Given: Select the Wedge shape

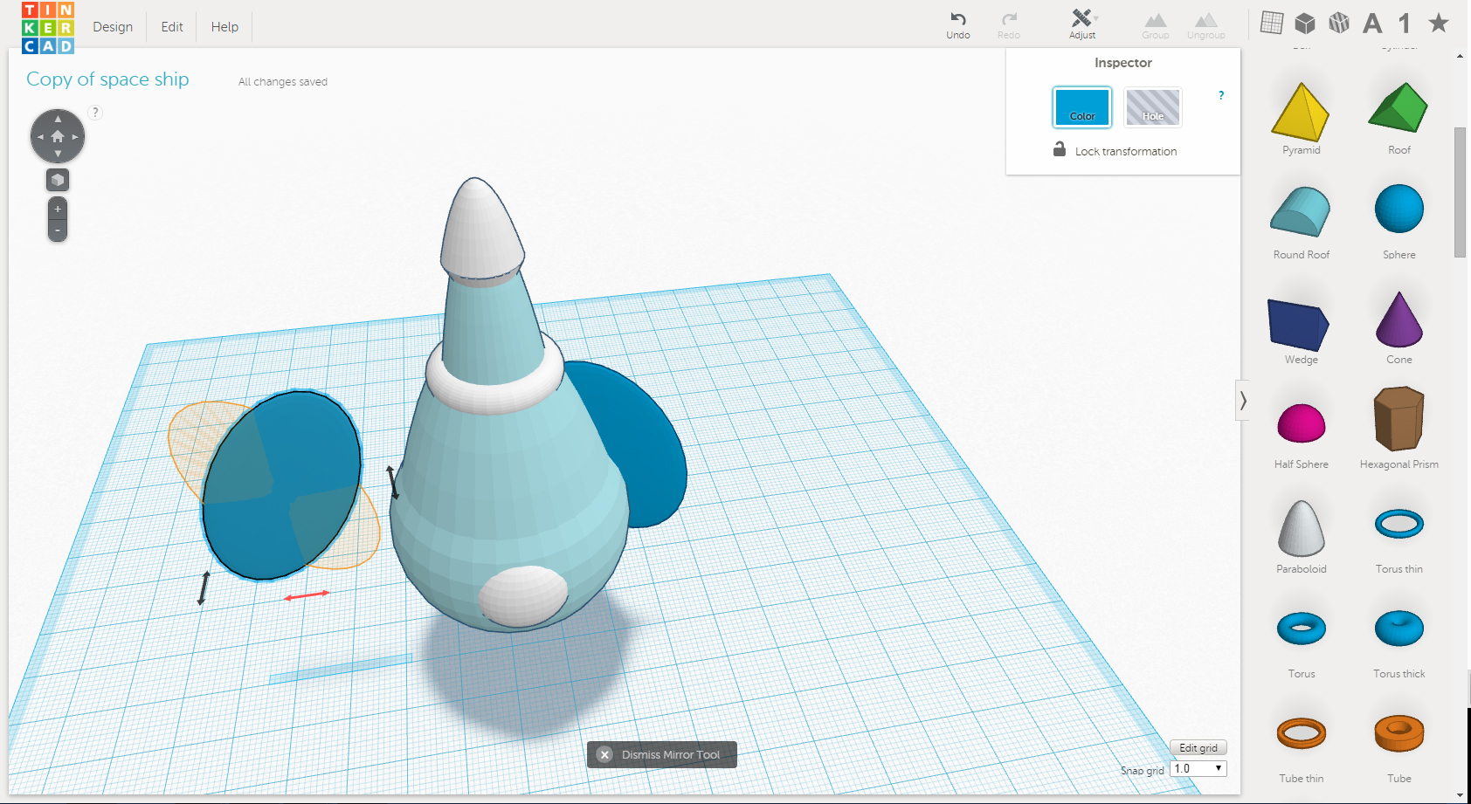Looking at the screenshot, I should (x=1299, y=324).
